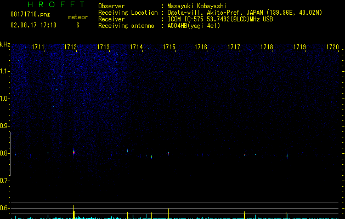The width and height of the screenshot is (345, 219).
Task: Select the file name 08171710.png
Action: (x=30, y=14)
